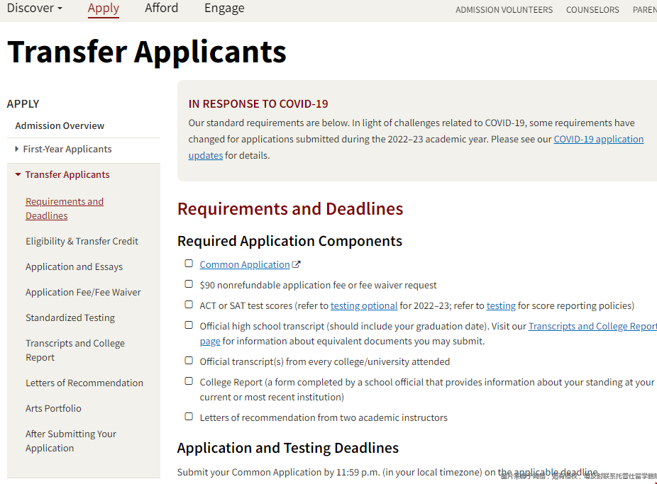
Task: Go to Standardized Testing sidebar page
Action: click(x=70, y=318)
